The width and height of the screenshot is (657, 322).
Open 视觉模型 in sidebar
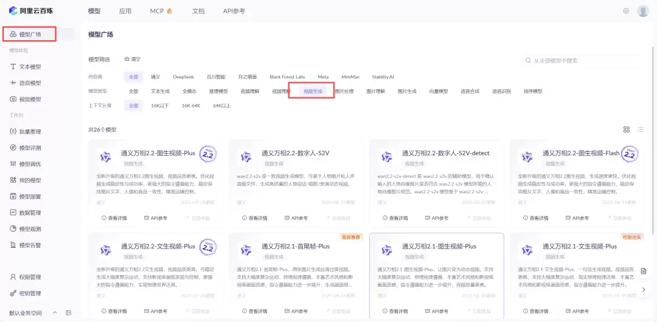pyautogui.click(x=26, y=99)
